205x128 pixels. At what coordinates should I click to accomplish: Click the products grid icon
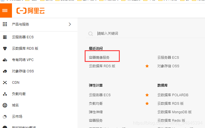pos(5,24)
